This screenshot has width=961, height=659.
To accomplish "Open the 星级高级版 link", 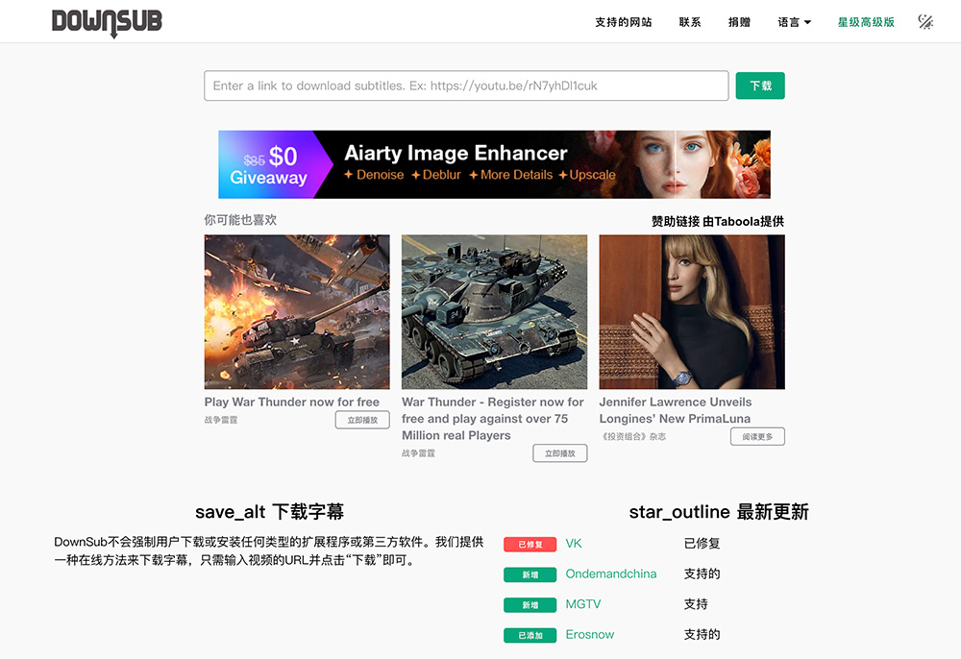I will (x=865, y=21).
